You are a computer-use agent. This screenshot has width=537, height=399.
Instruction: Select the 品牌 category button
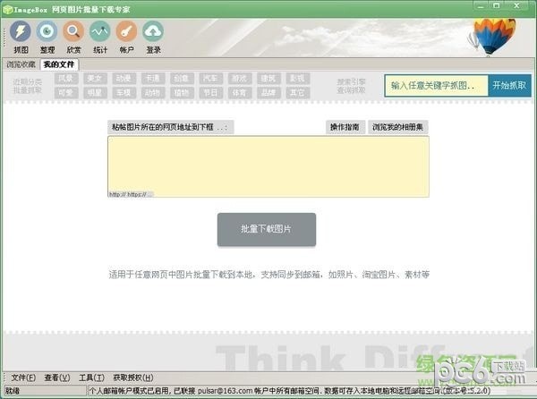pos(268,93)
